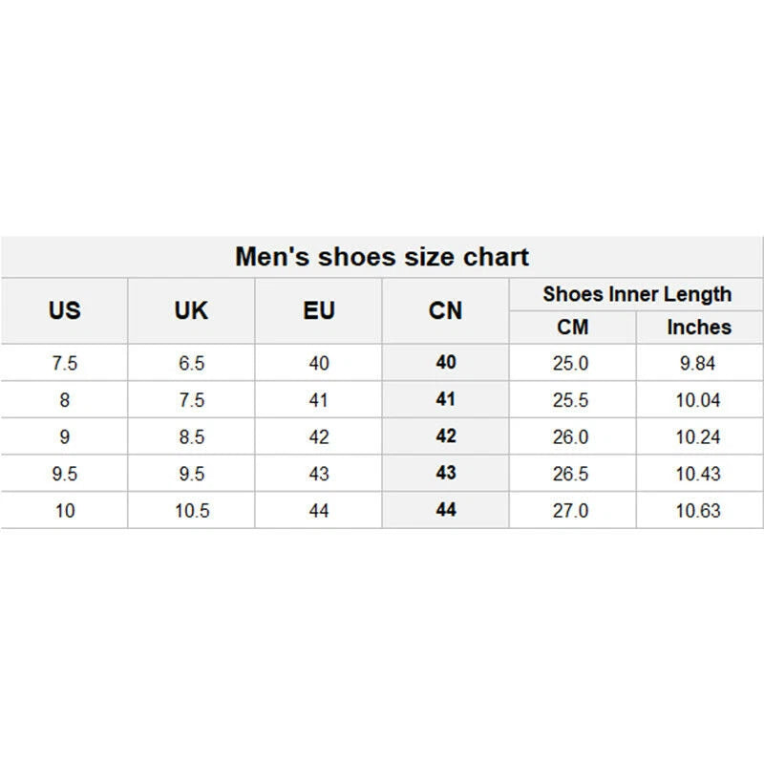Image resolution: width=764 pixels, height=764 pixels.
Task: Select the 25.5 CM length cell
Action: coord(571,400)
